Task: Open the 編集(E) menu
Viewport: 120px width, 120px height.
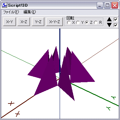Action: point(30,12)
